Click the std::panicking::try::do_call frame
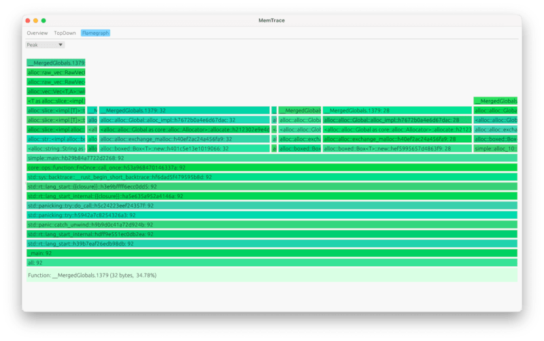 point(272,205)
